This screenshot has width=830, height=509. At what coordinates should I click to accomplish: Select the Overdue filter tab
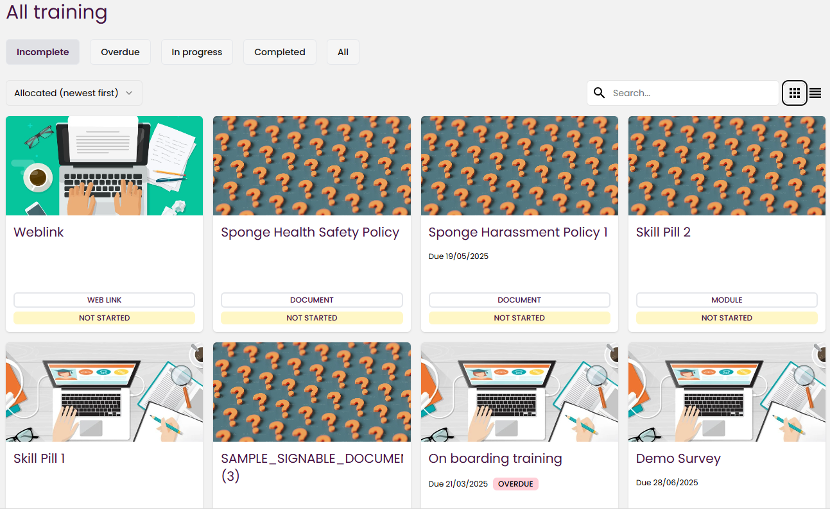tap(120, 52)
